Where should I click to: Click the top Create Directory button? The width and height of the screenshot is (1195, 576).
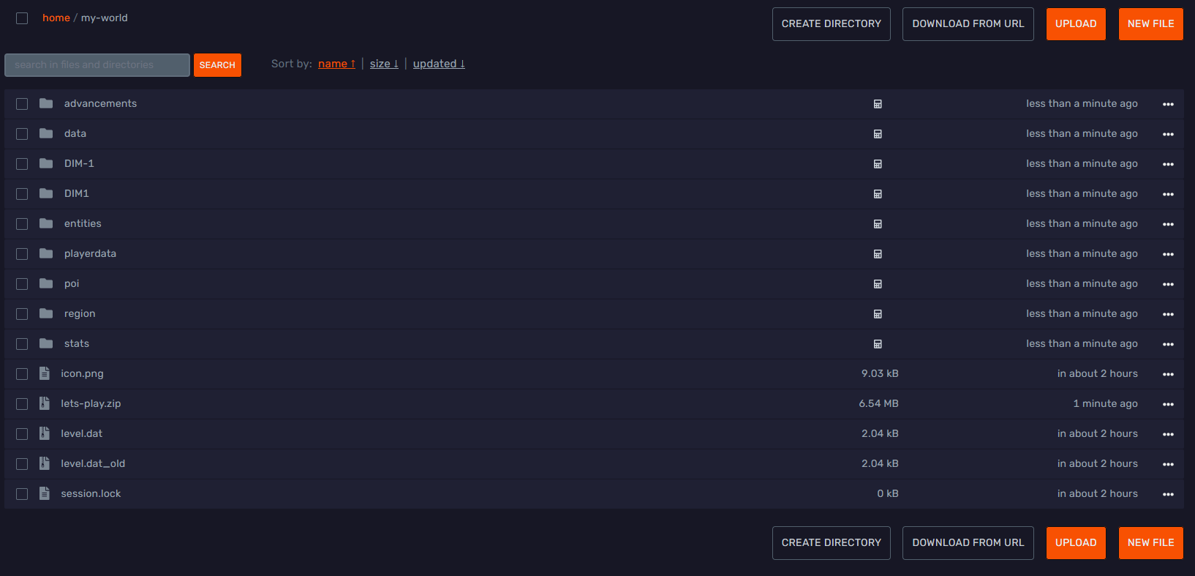click(831, 24)
